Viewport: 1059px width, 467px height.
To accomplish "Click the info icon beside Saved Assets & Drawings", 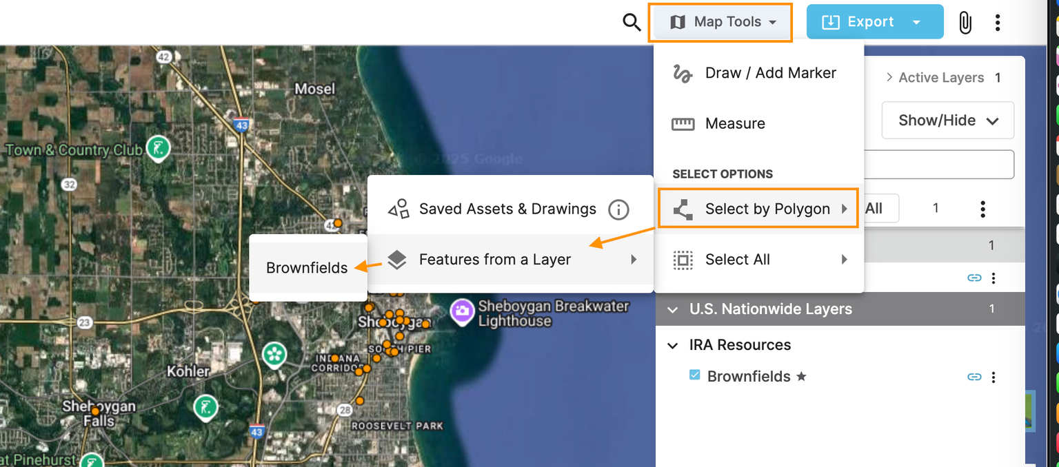I will [x=618, y=210].
